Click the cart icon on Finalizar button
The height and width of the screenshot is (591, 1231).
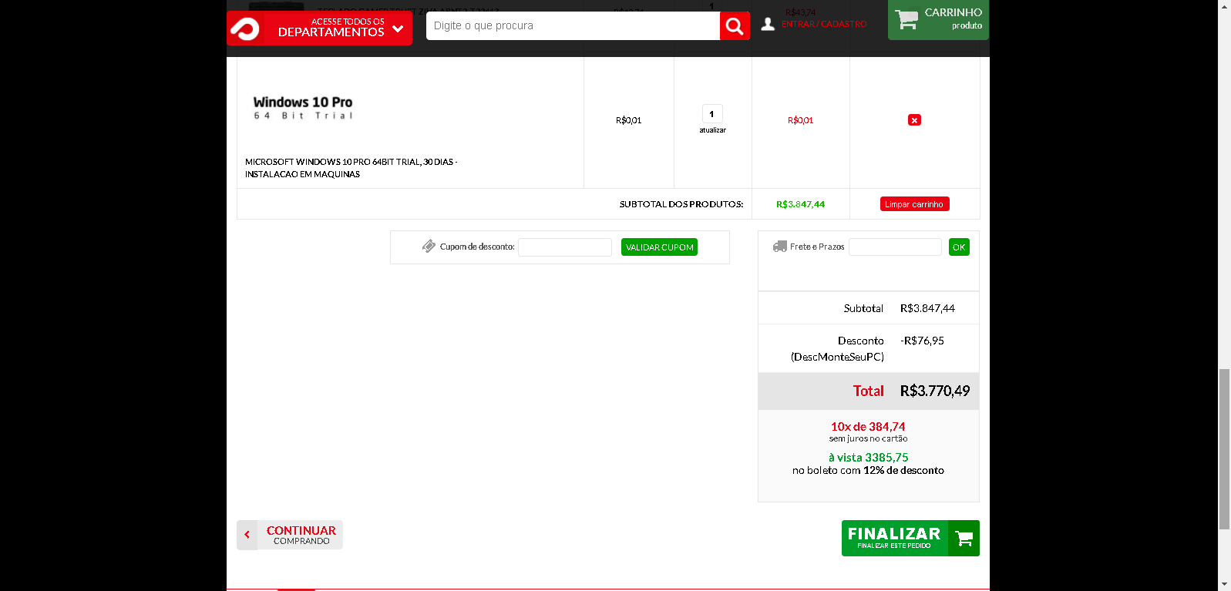pyautogui.click(x=964, y=539)
